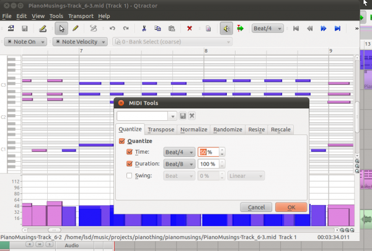Viewport: 372px width, 251px height.
Task: Undo the last edit
Action: tap(112, 29)
